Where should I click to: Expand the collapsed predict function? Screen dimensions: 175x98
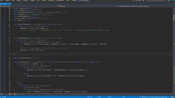click(x=10, y=10)
